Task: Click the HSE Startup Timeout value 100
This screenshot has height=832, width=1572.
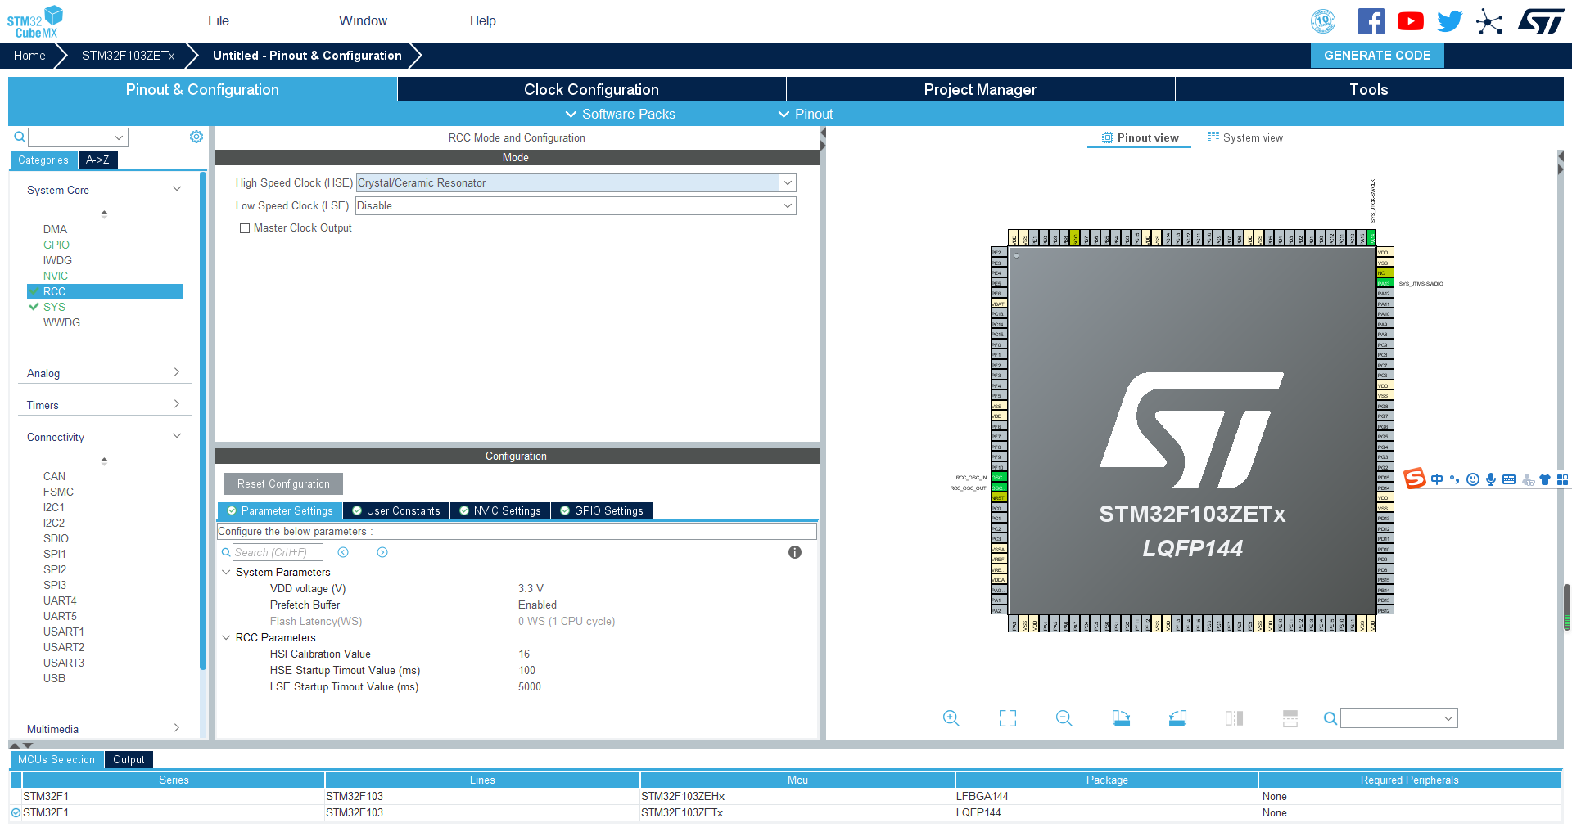Action: pyautogui.click(x=526, y=670)
